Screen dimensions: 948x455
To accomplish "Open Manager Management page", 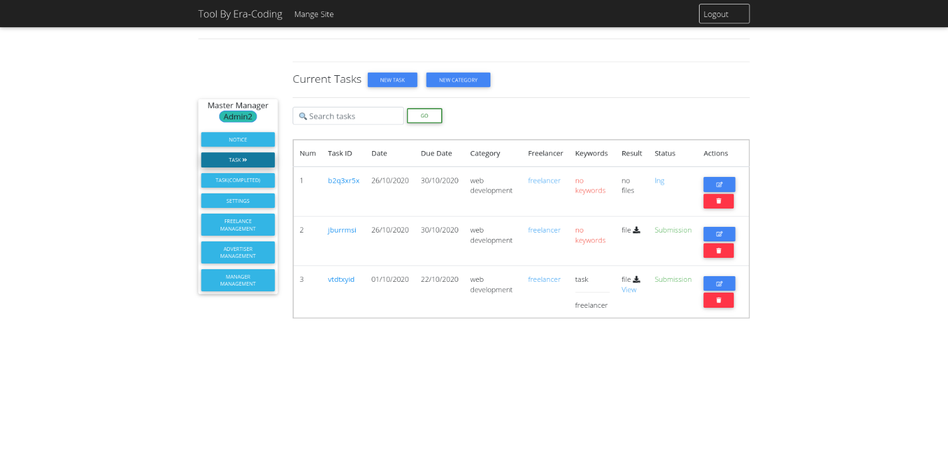I will point(238,280).
